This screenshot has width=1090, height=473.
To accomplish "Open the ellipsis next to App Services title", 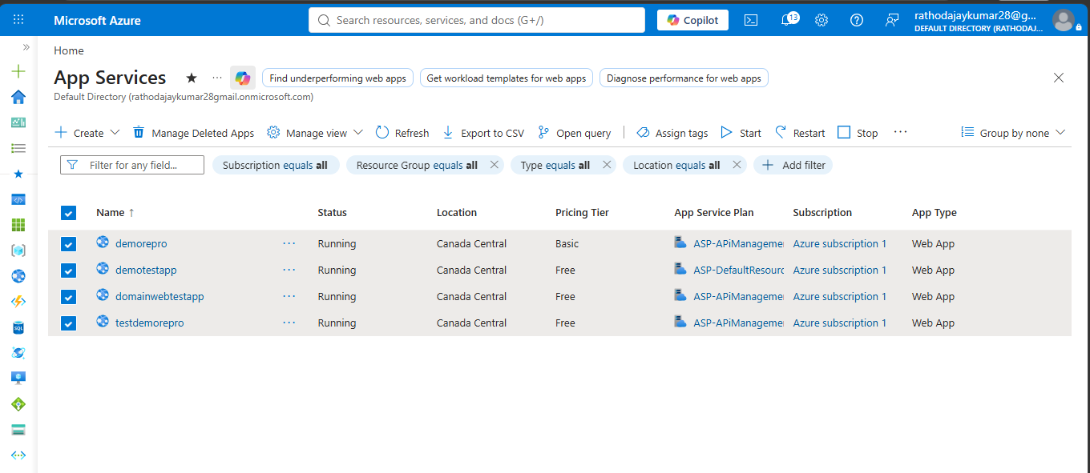I will [x=217, y=78].
